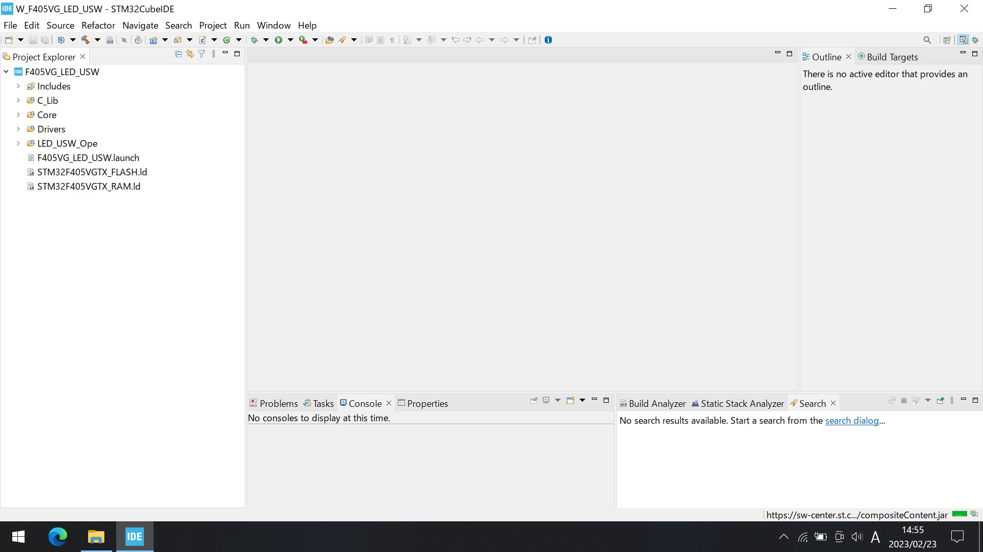Switch to the Build Targets tab

point(888,57)
